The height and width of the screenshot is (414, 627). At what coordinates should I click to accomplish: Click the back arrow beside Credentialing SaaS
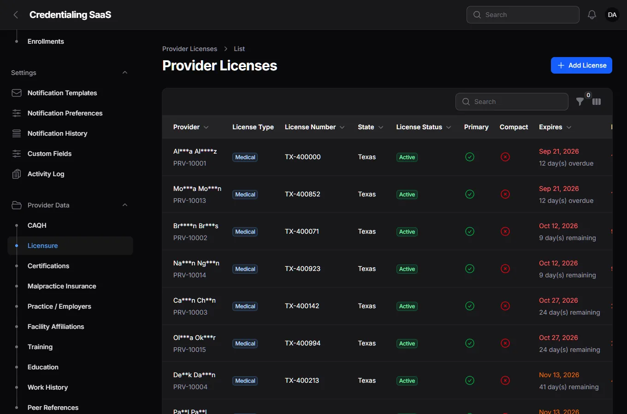(16, 15)
